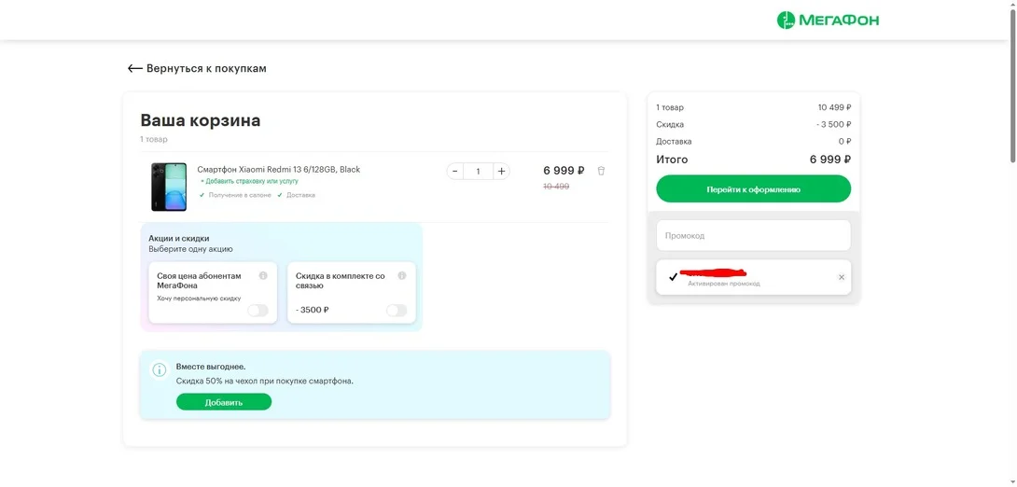
Task: Click Активирован промокод text
Action: coord(724,284)
